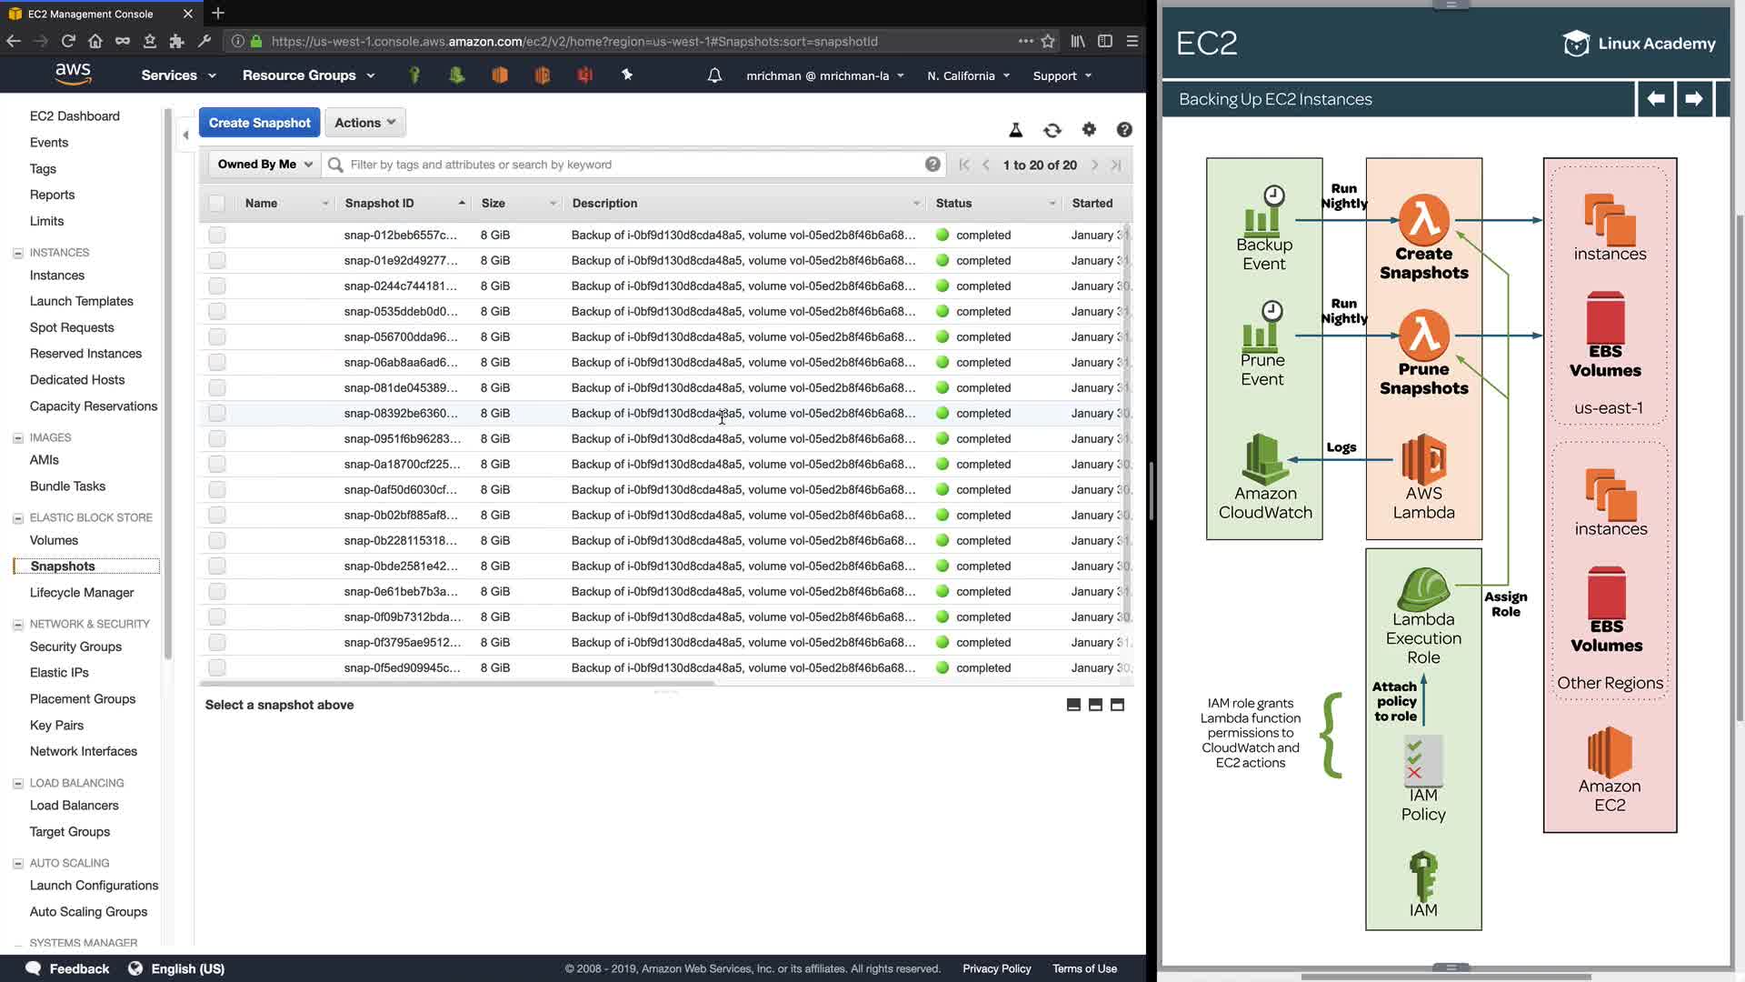
Task: Collapse the Instances sidebar section
Action: (x=17, y=253)
